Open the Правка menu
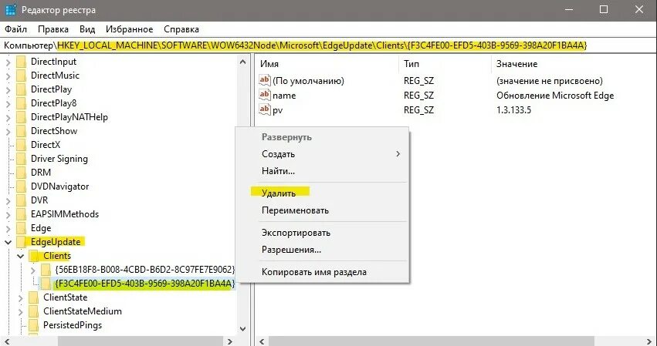 pyautogui.click(x=52, y=29)
